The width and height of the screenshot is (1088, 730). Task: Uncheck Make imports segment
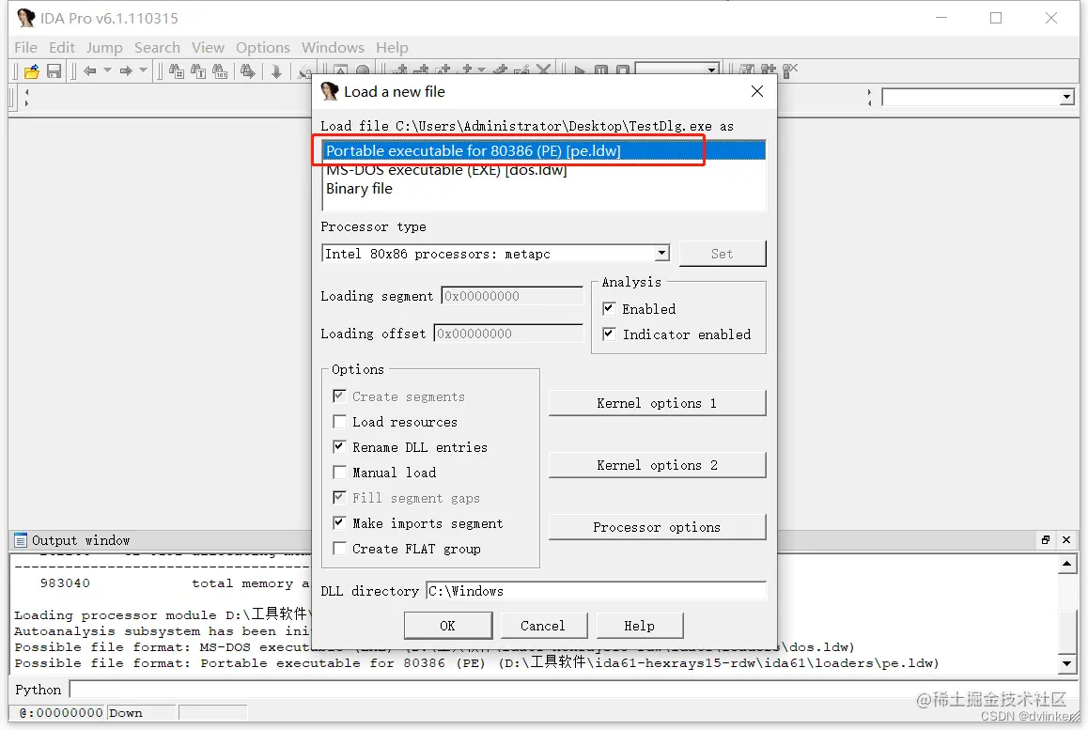point(339,522)
